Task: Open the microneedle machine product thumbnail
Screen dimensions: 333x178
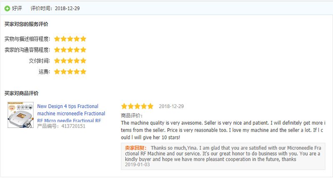Action: [20, 115]
